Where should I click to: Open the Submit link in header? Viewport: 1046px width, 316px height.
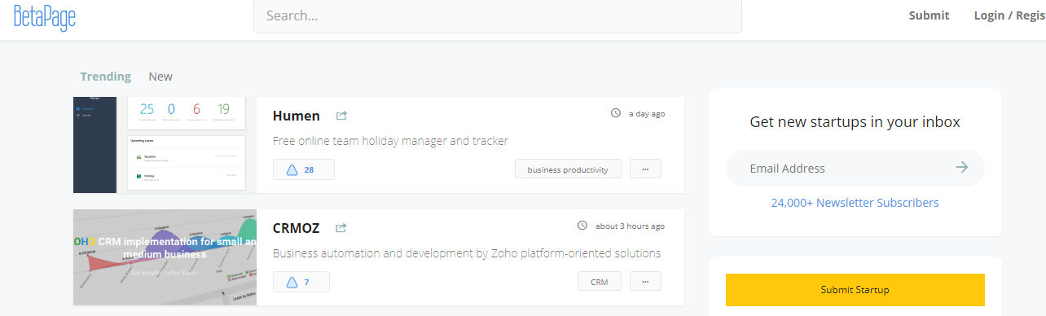(930, 15)
